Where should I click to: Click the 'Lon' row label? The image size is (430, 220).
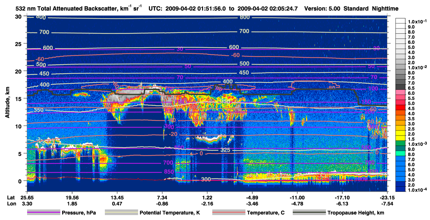[x=11, y=204]
